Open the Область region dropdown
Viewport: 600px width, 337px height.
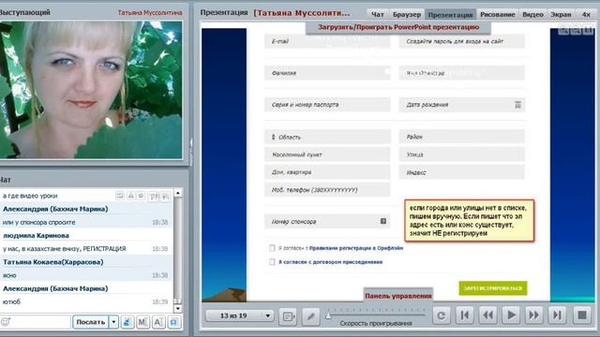[327, 137]
